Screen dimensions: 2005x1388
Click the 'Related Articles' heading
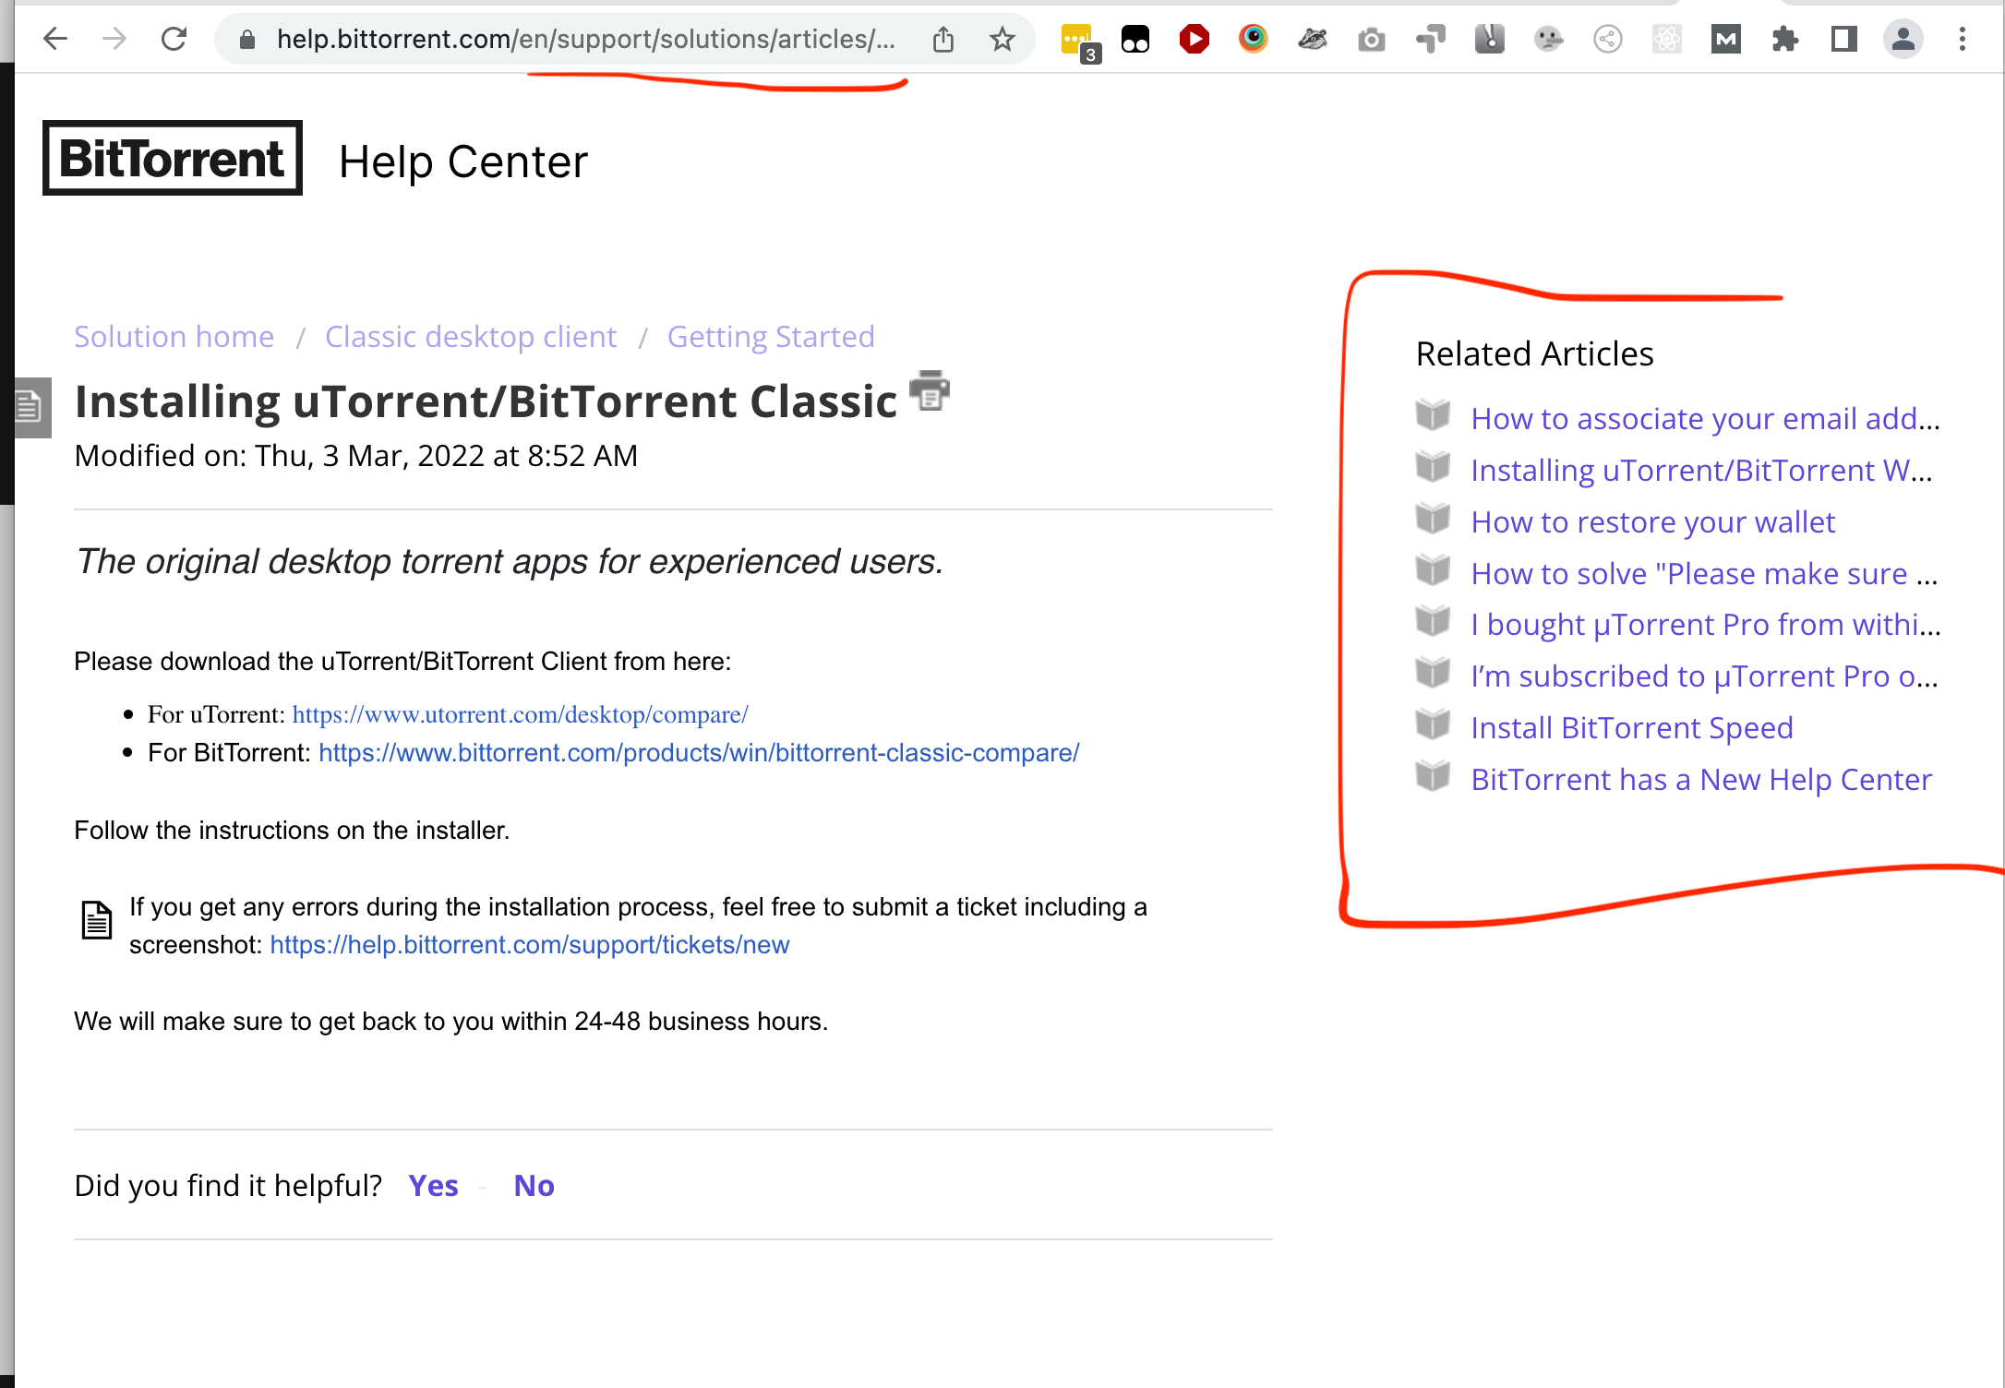pyautogui.click(x=1534, y=354)
